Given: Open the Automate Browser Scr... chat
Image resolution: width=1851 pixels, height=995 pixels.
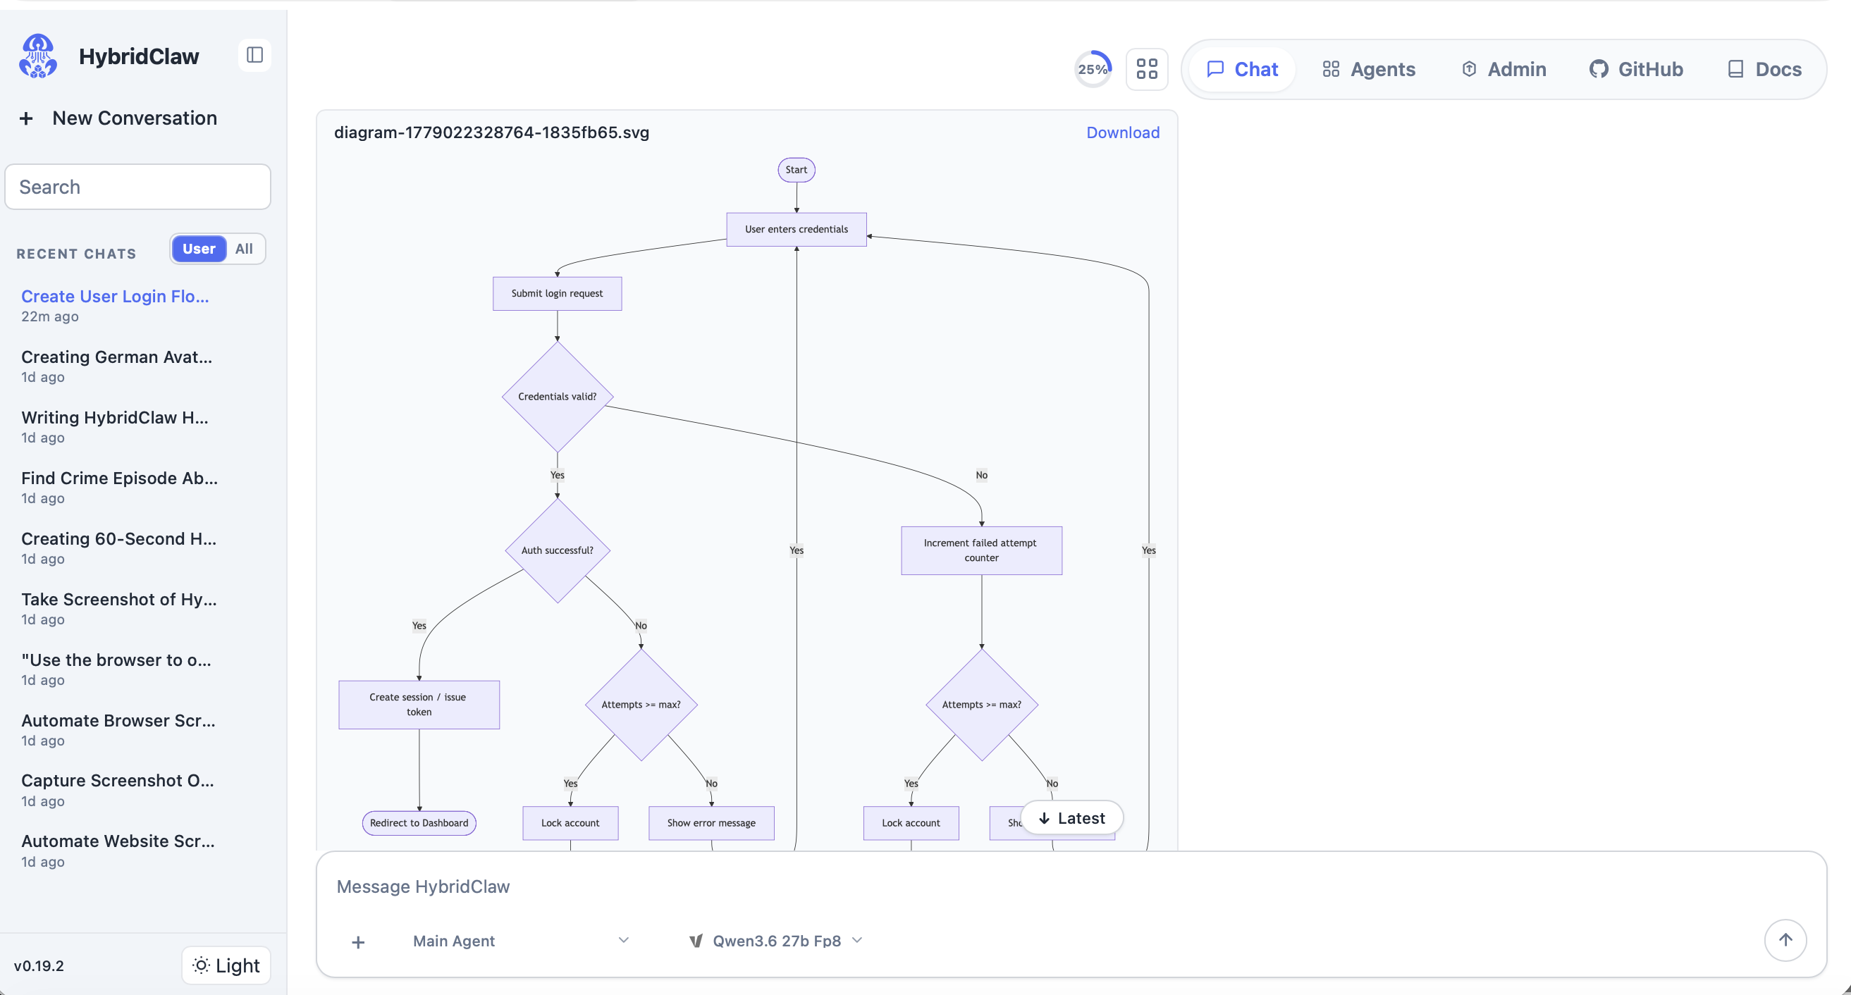Looking at the screenshot, I should (137, 729).
